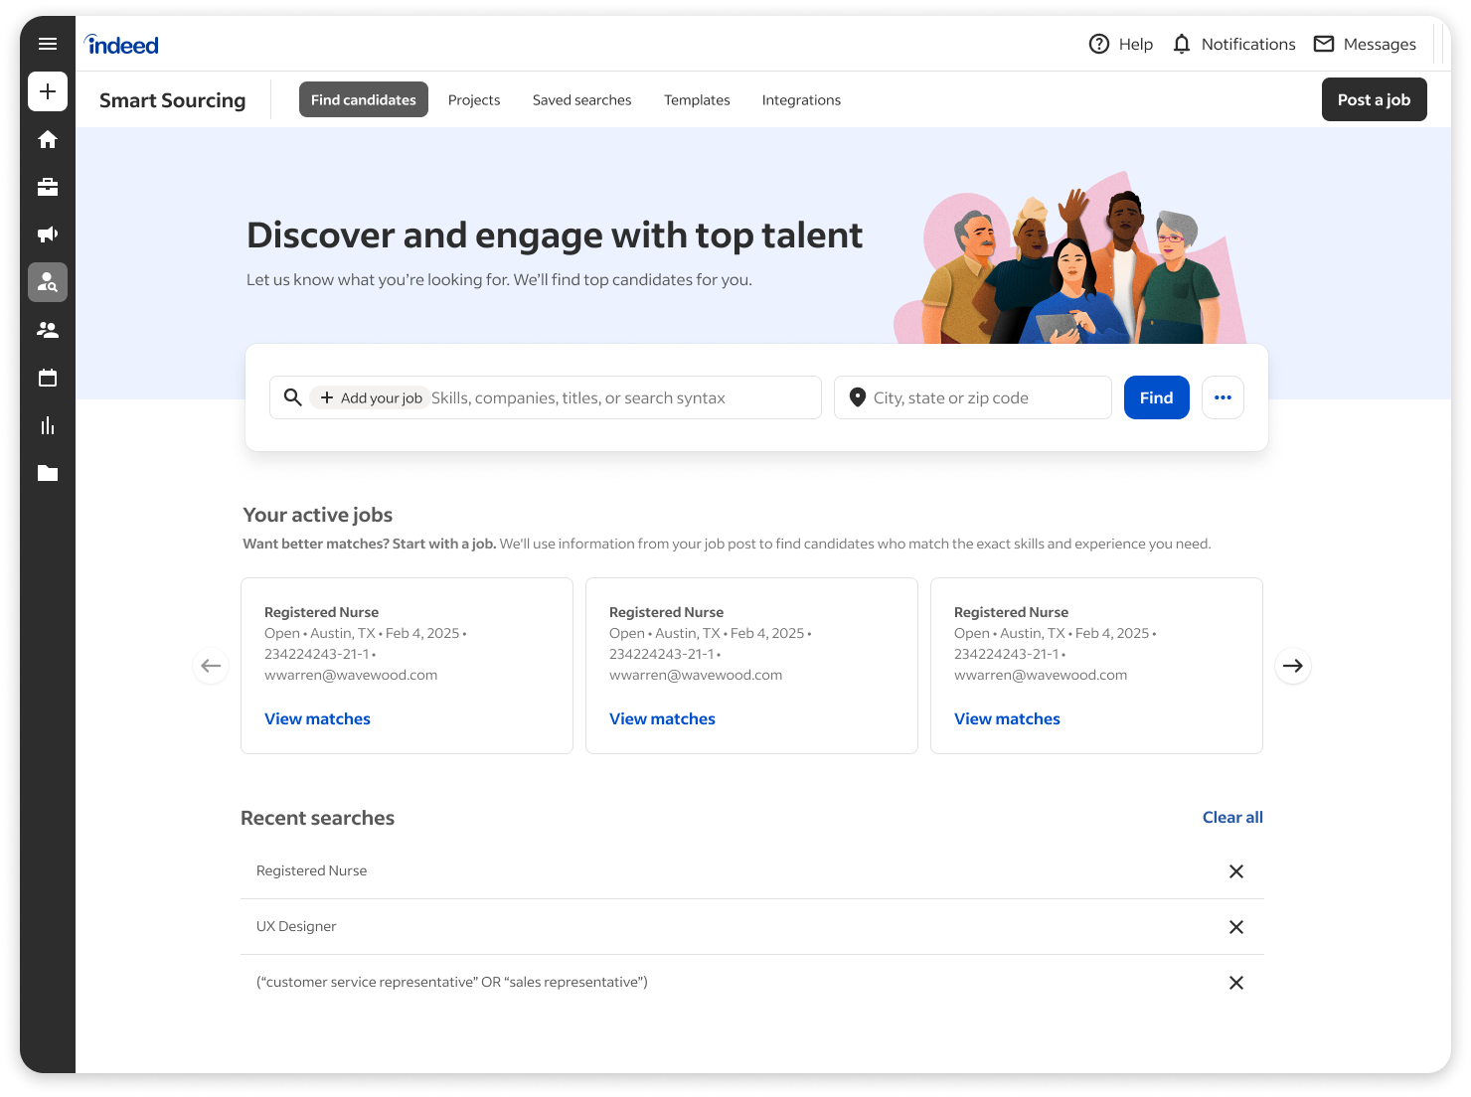Switch to the Projects tab
Screen dimensions: 1471x1097
[x=474, y=99]
